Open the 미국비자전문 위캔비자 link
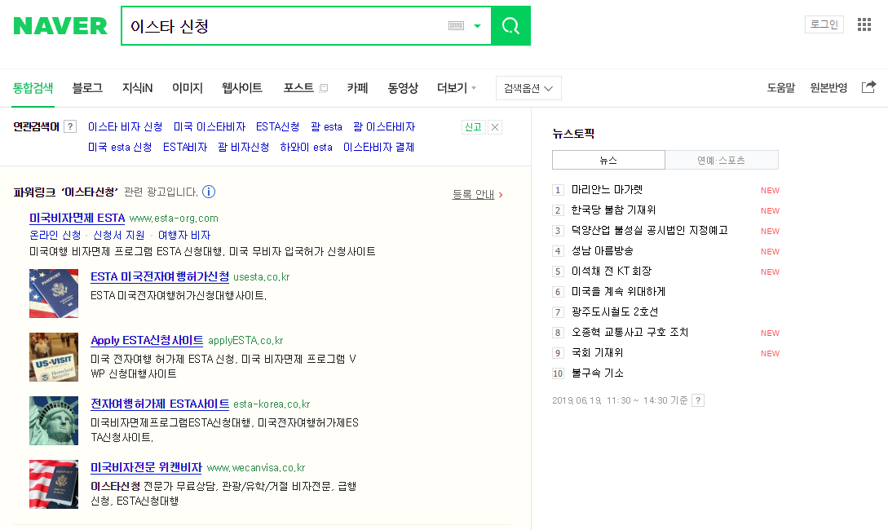 (147, 468)
